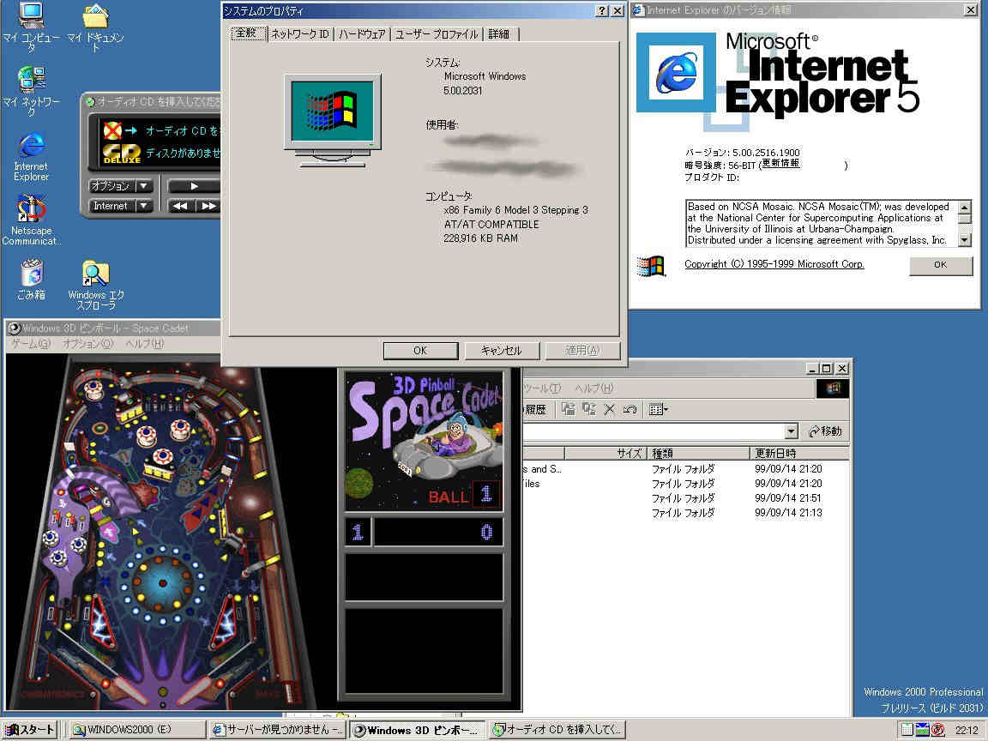Click OK in the Internet Explorer About dialog
Screen dimensions: 988x741
click(x=940, y=265)
